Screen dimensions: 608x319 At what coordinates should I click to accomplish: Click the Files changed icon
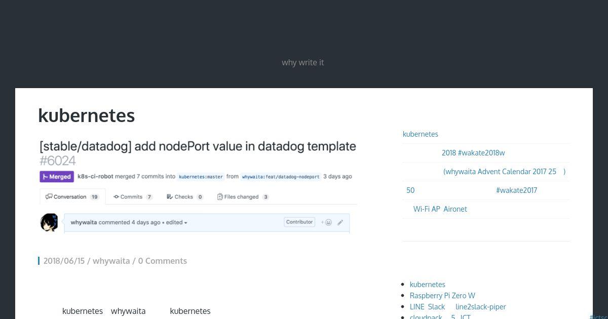point(220,196)
